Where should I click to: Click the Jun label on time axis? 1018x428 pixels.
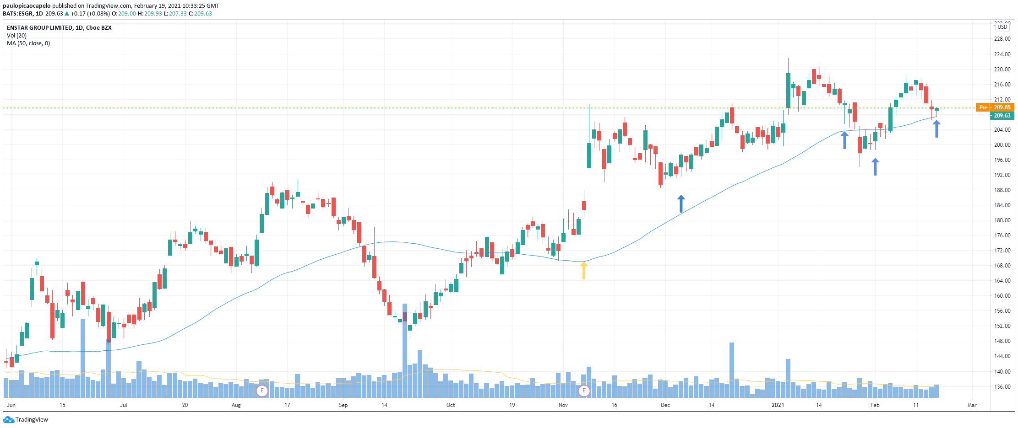[11, 405]
